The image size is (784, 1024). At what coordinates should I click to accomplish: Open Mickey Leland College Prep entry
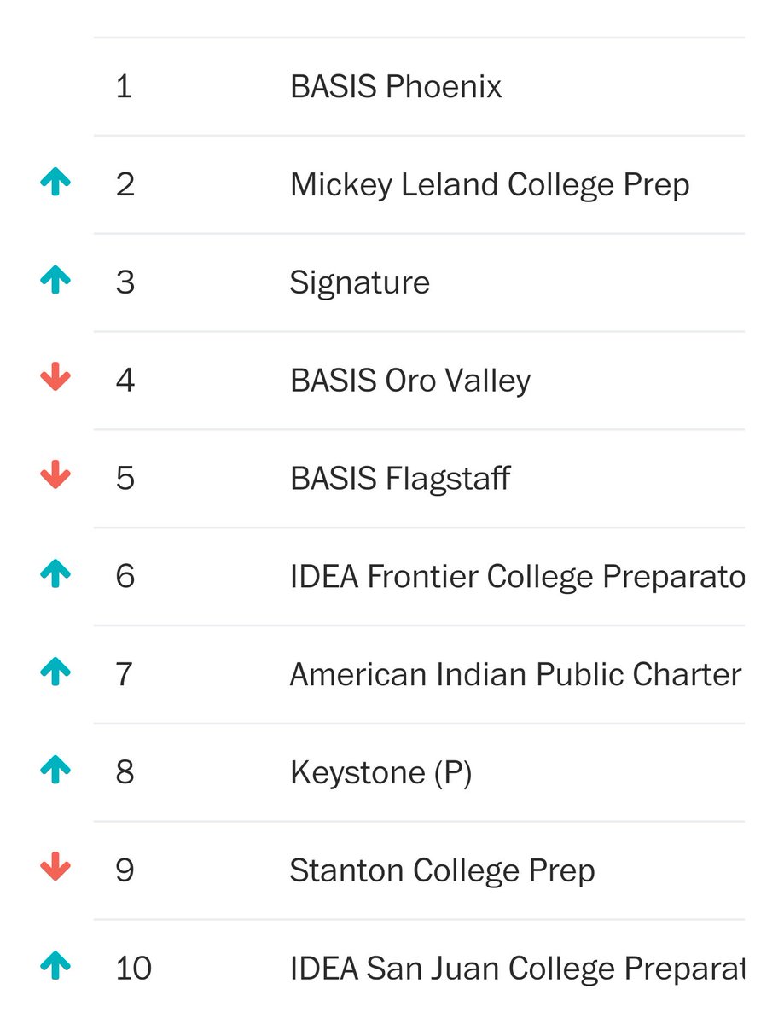(x=490, y=184)
